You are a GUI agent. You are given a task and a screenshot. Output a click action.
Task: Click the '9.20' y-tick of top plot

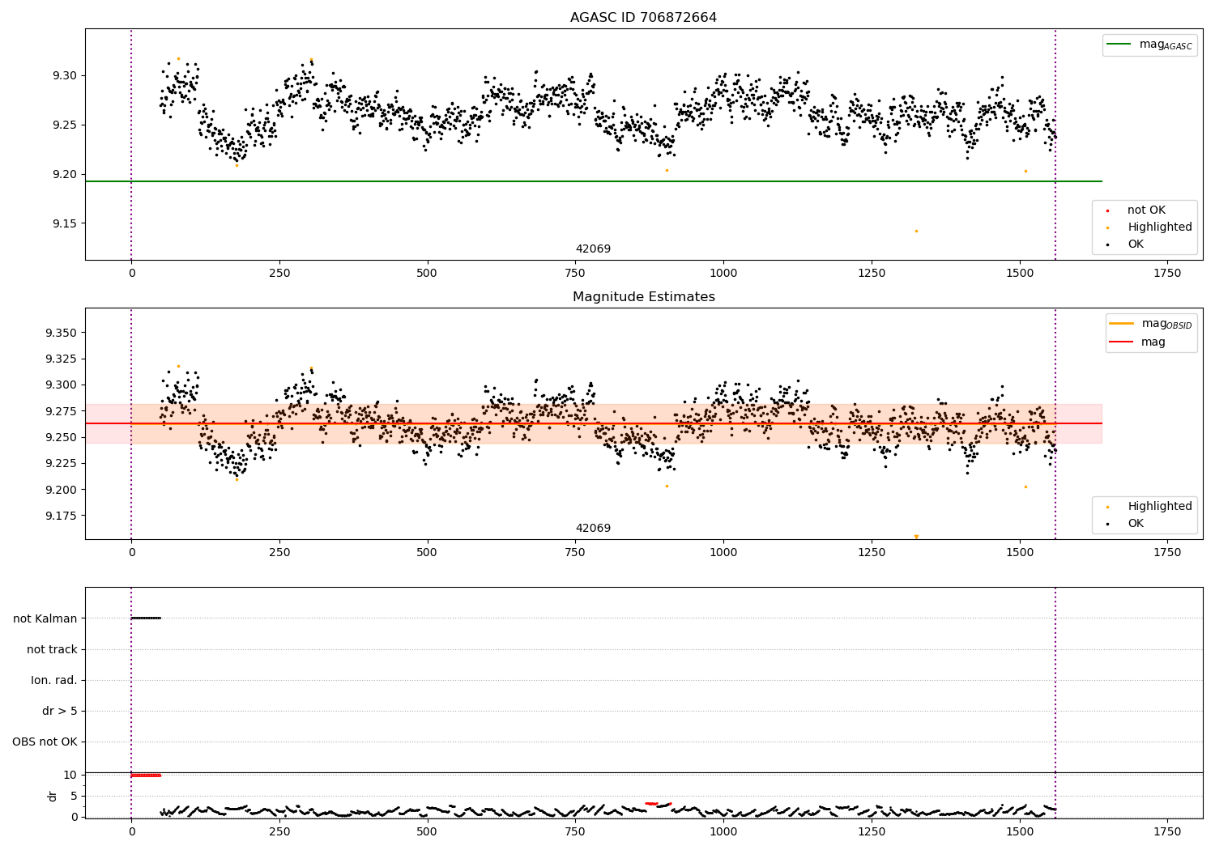click(66, 174)
